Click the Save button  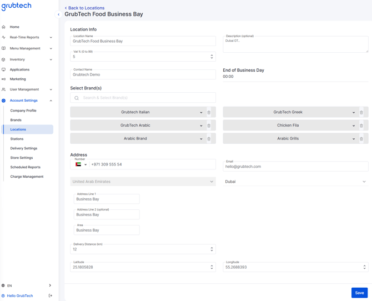tap(359, 293)
